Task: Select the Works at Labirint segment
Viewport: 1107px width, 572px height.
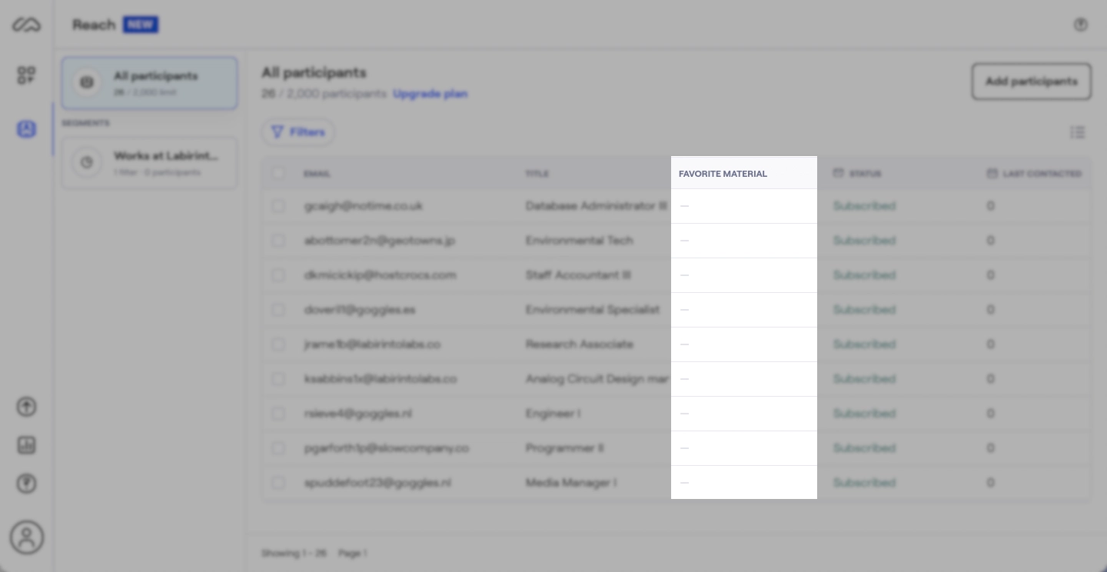Action: (x=149, y=162)
